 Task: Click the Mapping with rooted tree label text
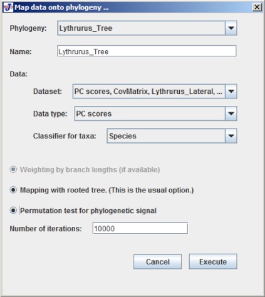click(107, 190)
